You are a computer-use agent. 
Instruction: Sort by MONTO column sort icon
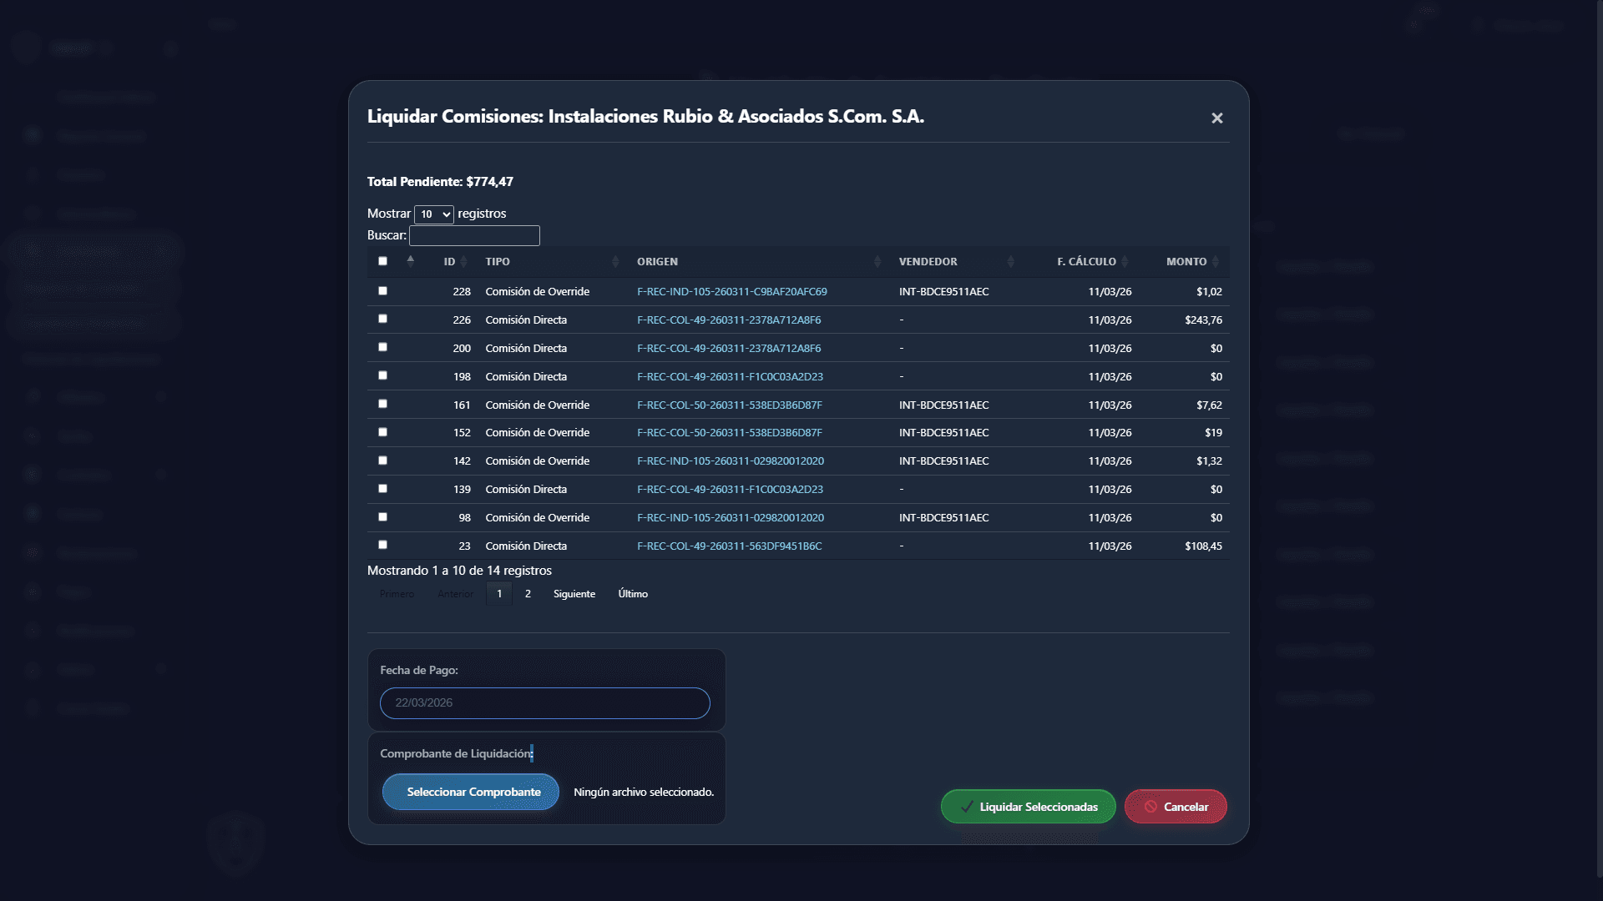(1216, 262)
